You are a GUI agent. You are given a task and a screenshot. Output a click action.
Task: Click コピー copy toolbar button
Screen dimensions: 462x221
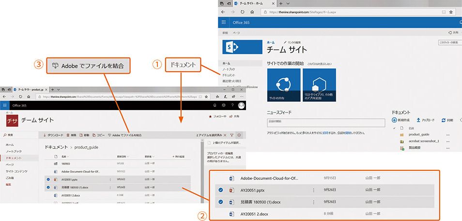point(98,135)
